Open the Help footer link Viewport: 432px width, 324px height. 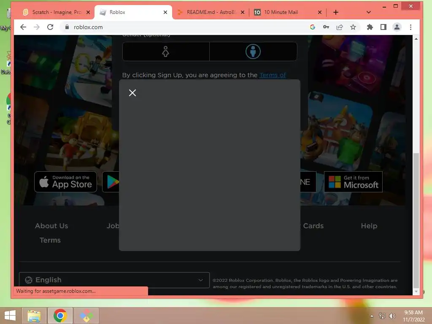[369, 226]
